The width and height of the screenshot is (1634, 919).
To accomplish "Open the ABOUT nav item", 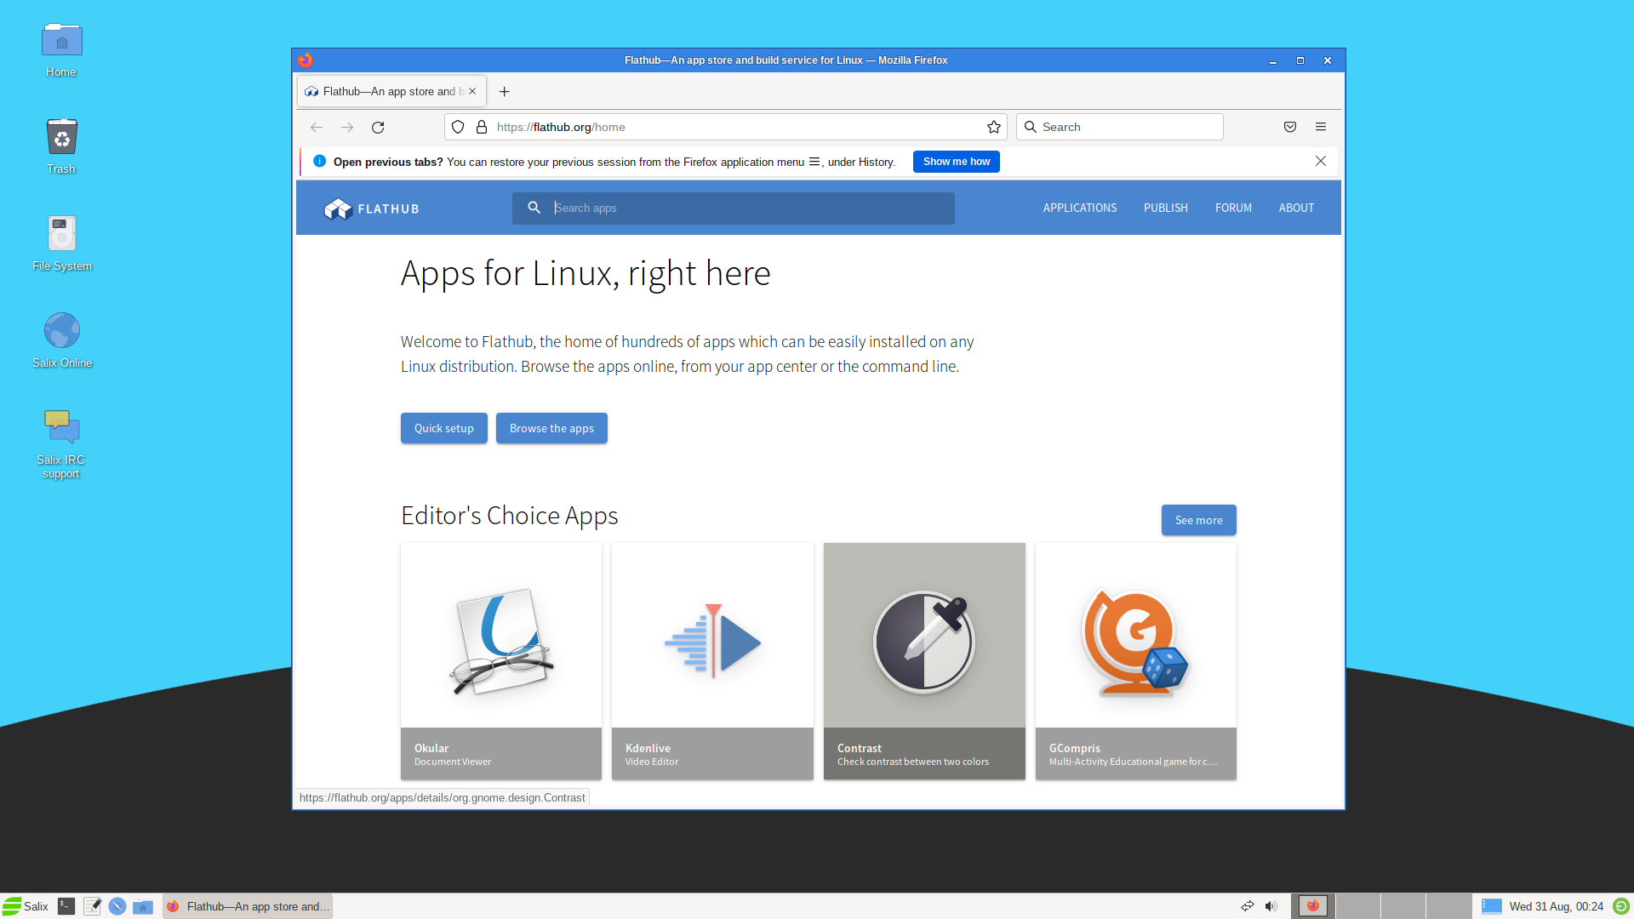I will click(1296, 208).
